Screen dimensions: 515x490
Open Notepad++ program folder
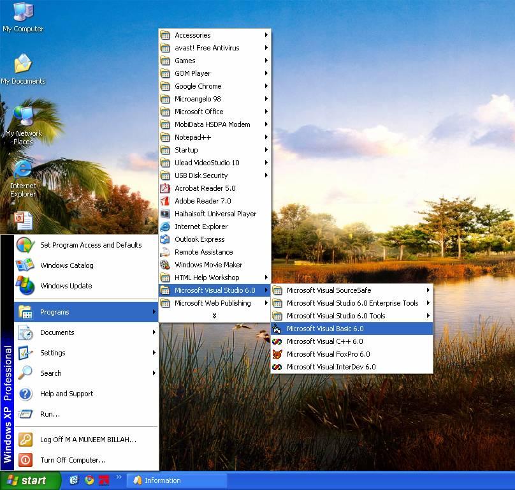(215, 137)
